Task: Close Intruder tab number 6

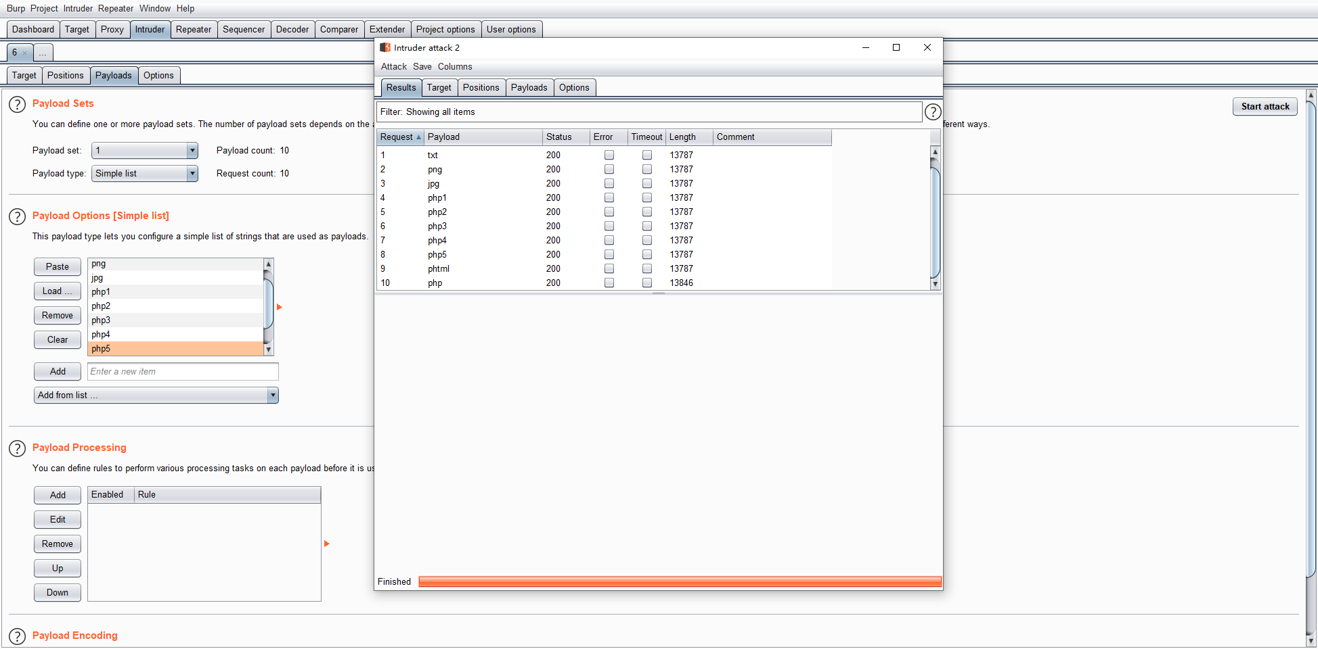Action: click(24, 53)
